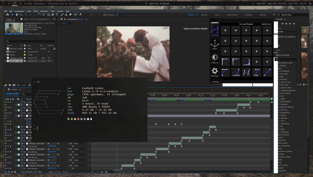Select the Type text tool
The height and width of the screenshot is (177, 313).
coord(57,15)
